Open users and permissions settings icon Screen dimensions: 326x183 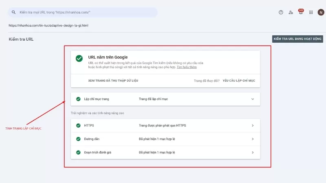(291, 13)
